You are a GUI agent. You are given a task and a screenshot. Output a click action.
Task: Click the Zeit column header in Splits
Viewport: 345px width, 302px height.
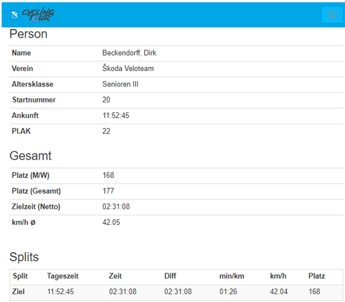(x=115, y=276)
